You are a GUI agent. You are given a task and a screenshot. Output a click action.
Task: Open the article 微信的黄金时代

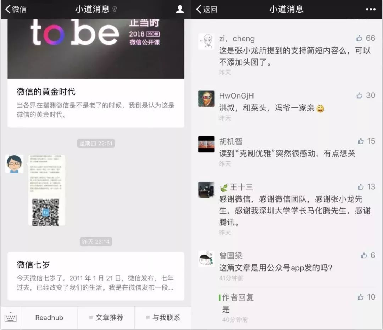[x=96, y=102]
